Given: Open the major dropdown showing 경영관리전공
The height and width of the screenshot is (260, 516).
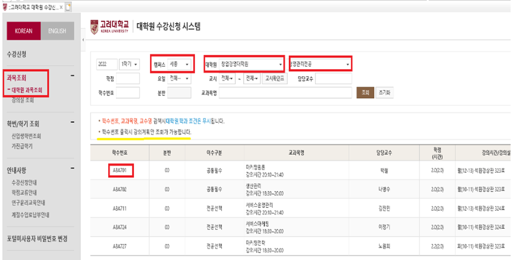Looking at the screenshot, I should point(320,64).
